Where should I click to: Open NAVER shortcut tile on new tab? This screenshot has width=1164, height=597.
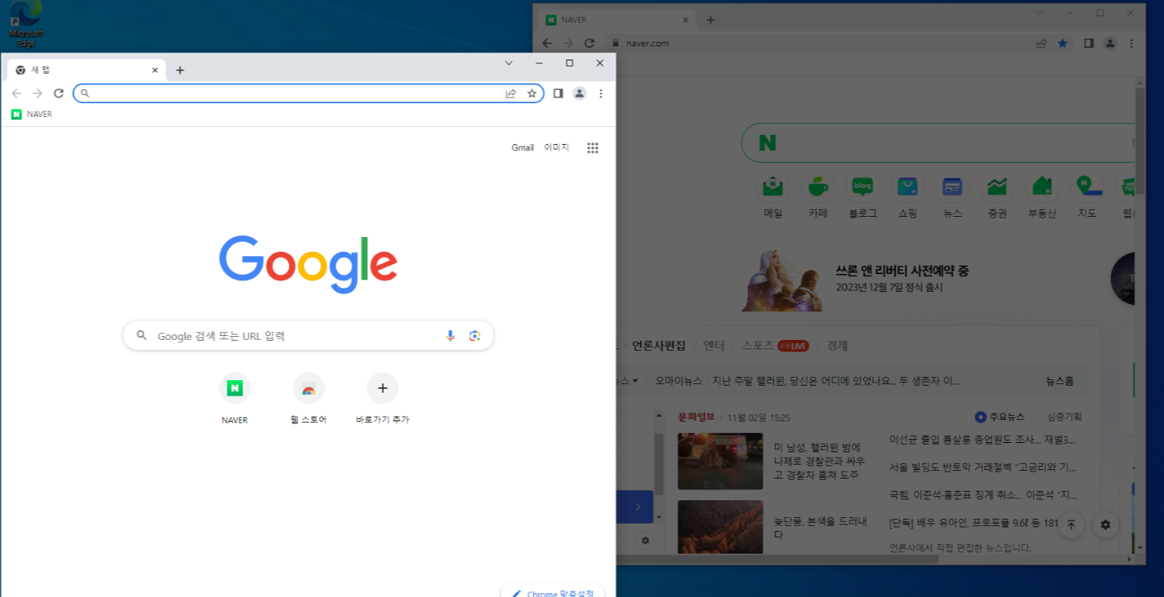[x=235, y=399]
